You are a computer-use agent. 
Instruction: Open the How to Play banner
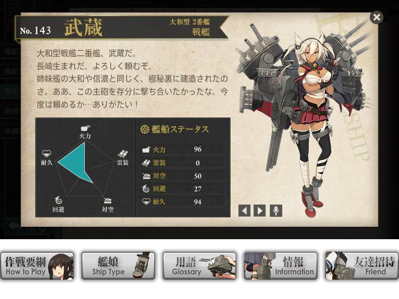37,266
